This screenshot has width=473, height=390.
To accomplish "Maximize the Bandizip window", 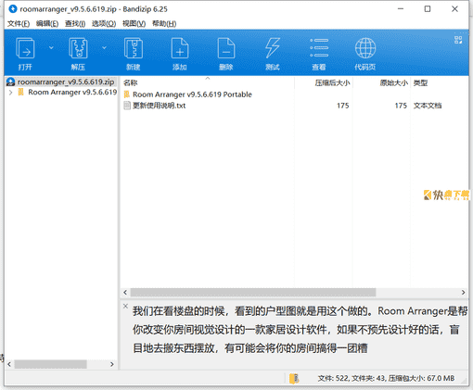I will tap(428, 9).
